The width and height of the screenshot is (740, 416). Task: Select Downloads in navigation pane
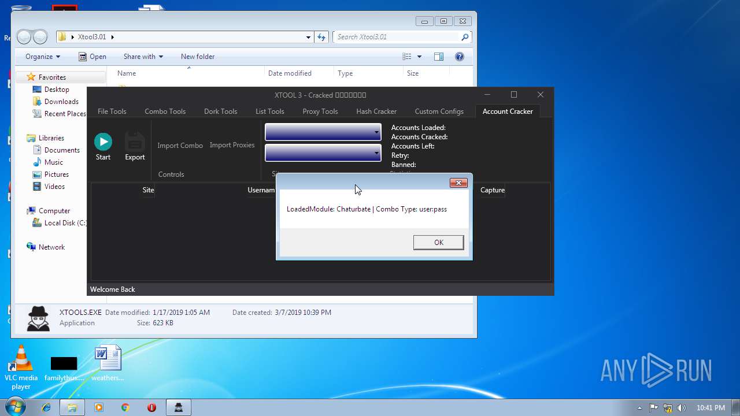pyautogui.click(x=61, y=102)
